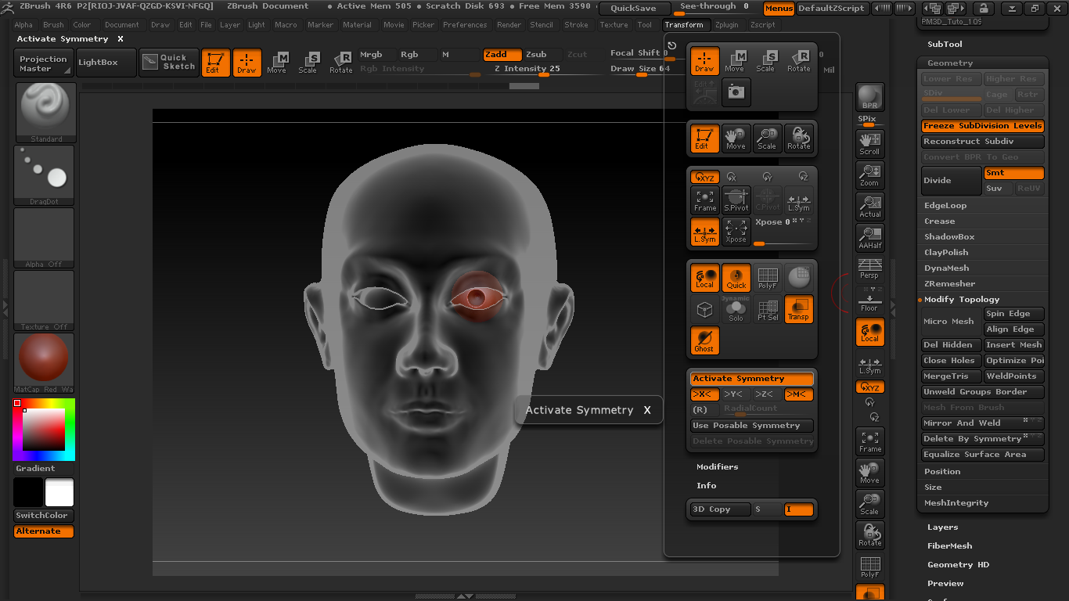Expand the DynaMesh subsection
Viewport: 1069px width, 601px height.
coord(946,268)
